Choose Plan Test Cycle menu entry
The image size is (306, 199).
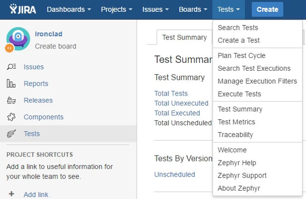coord(241,55)
